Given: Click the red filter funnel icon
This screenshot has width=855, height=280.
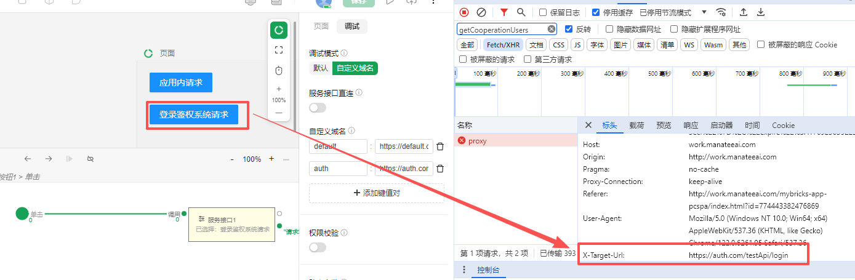Looking at the screenshot, I should pos(504,12).
